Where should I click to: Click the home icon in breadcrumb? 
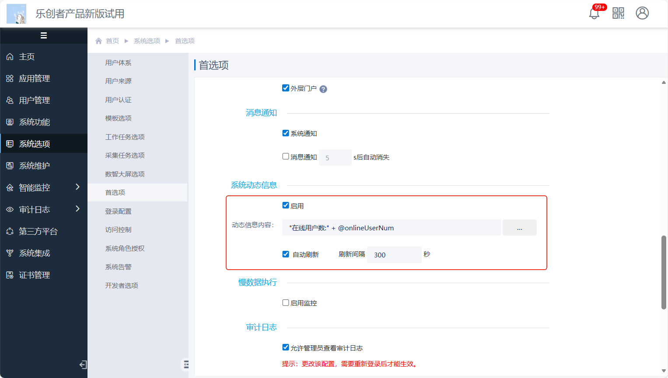(x=99, y=41)
